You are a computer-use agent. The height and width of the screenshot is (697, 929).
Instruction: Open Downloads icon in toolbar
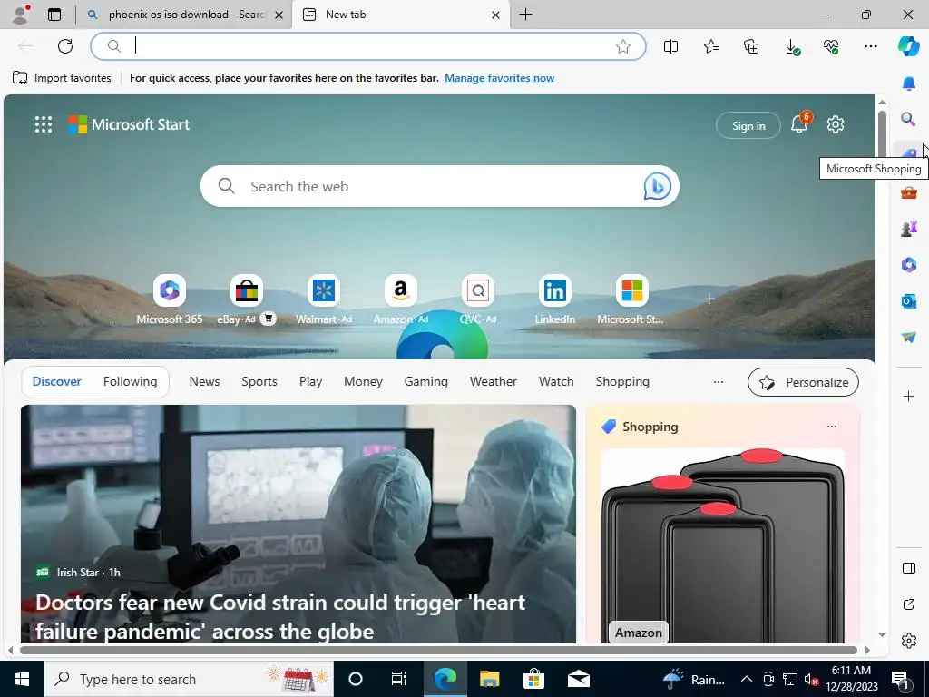pos(791,46)
